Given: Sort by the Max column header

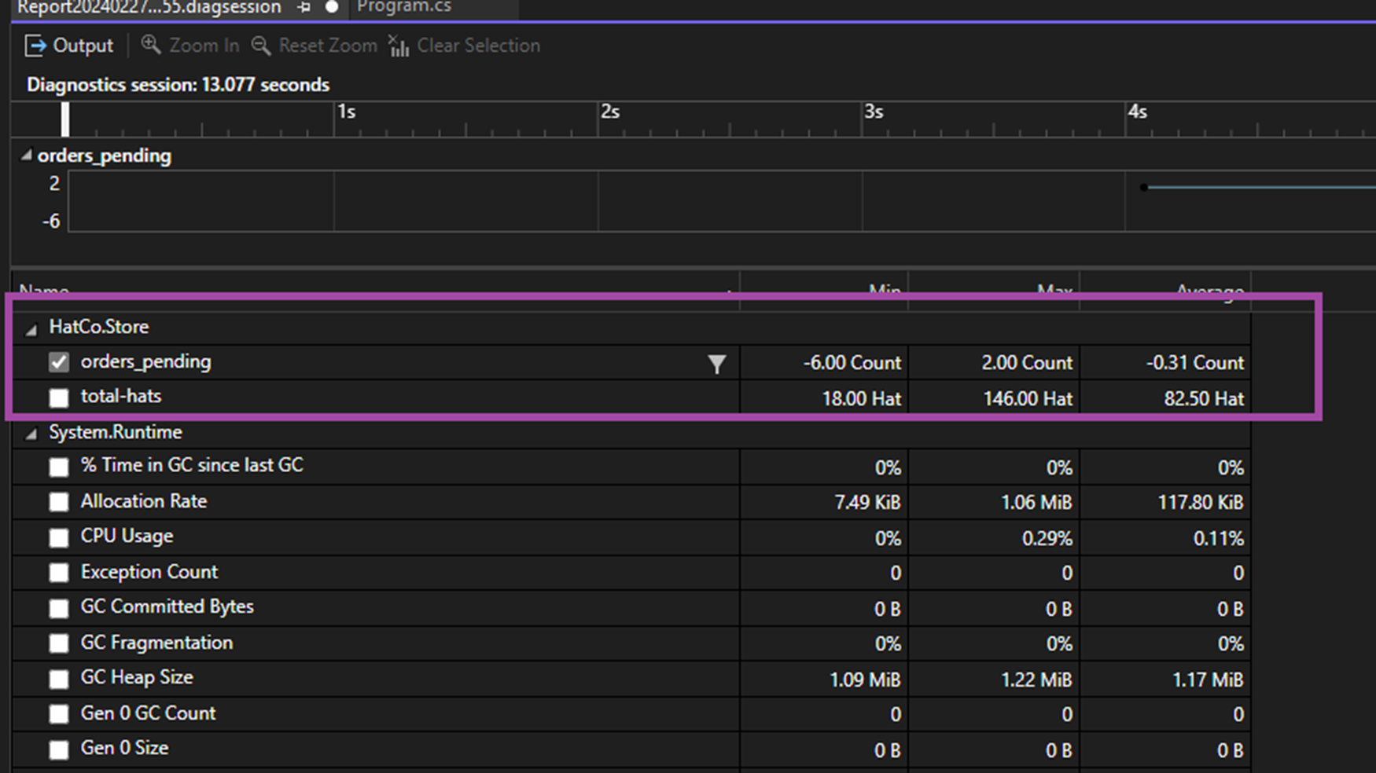Looking at the screenshot, I should click(x=1054, y=291).
